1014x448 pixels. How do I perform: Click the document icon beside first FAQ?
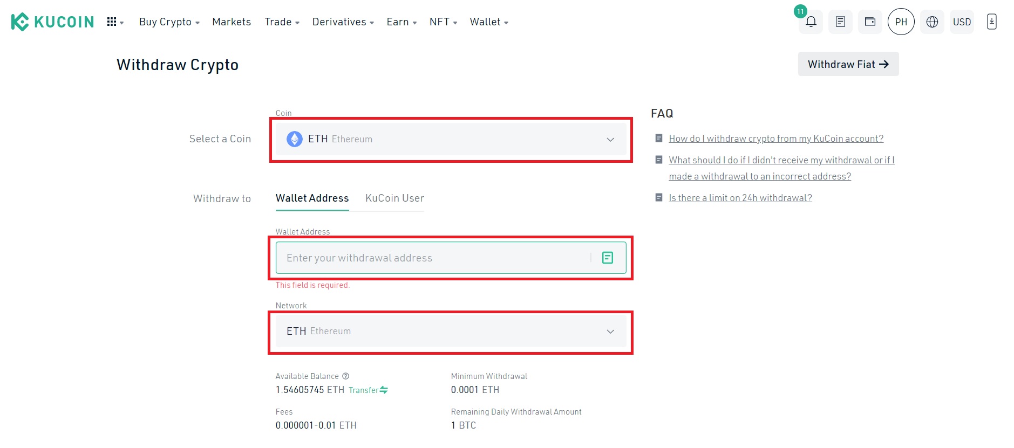[x=659, y=139]
